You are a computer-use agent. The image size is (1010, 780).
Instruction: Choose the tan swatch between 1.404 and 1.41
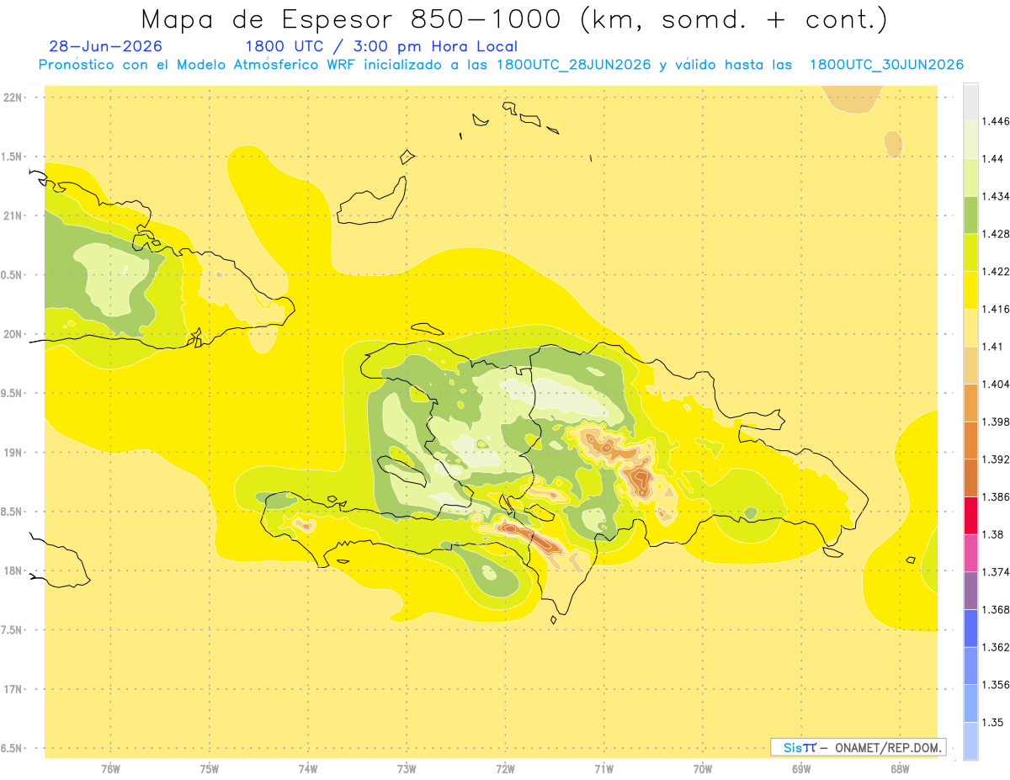coord(970,365)
